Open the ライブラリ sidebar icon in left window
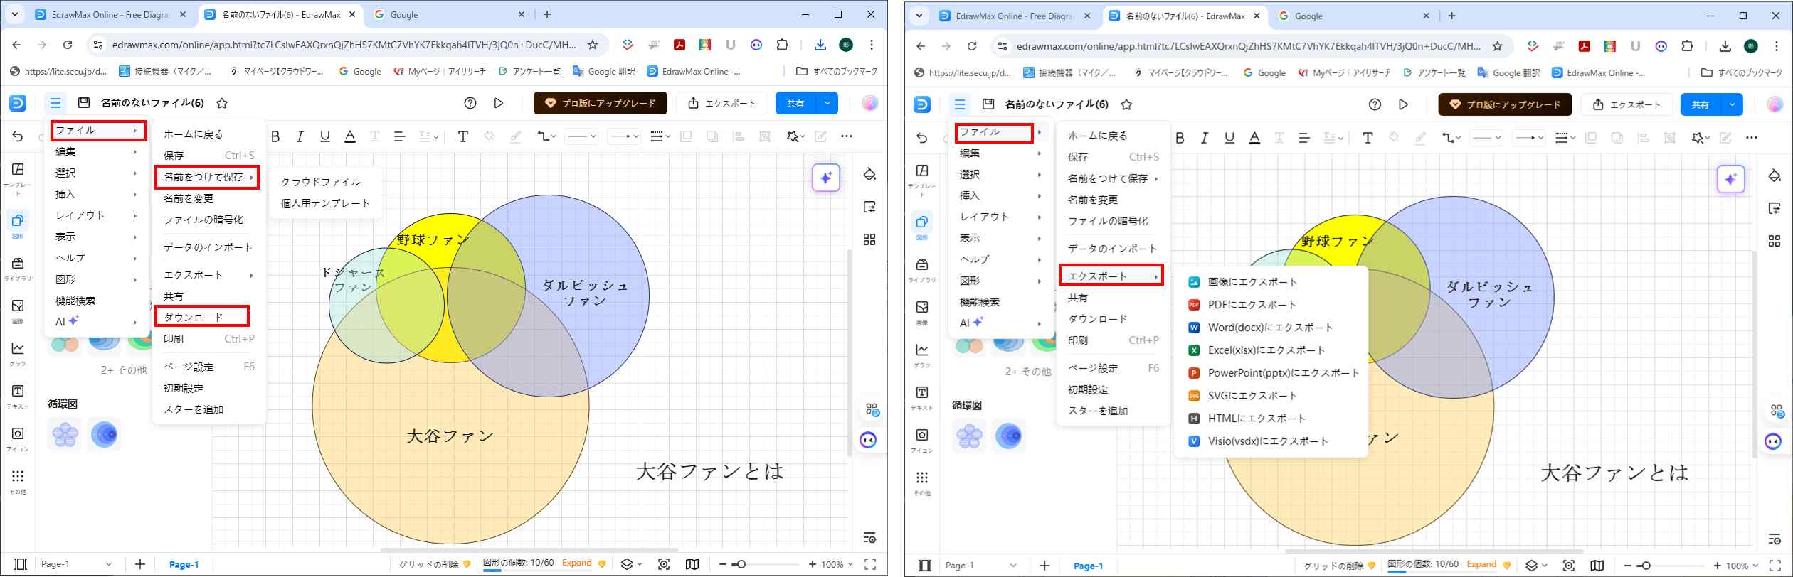 pos(18,269)
